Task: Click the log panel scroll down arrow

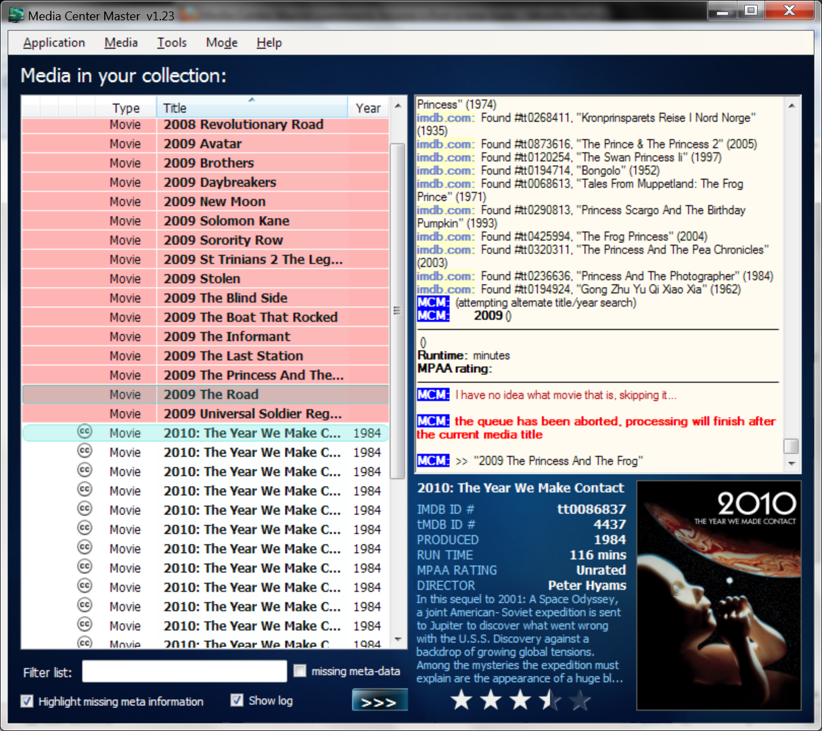Action: point(791,464)
